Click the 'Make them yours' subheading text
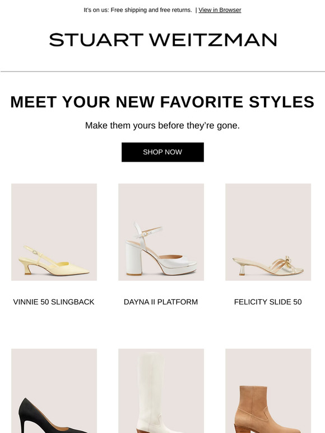Screen dimensions: 325x433 [162, 125]
